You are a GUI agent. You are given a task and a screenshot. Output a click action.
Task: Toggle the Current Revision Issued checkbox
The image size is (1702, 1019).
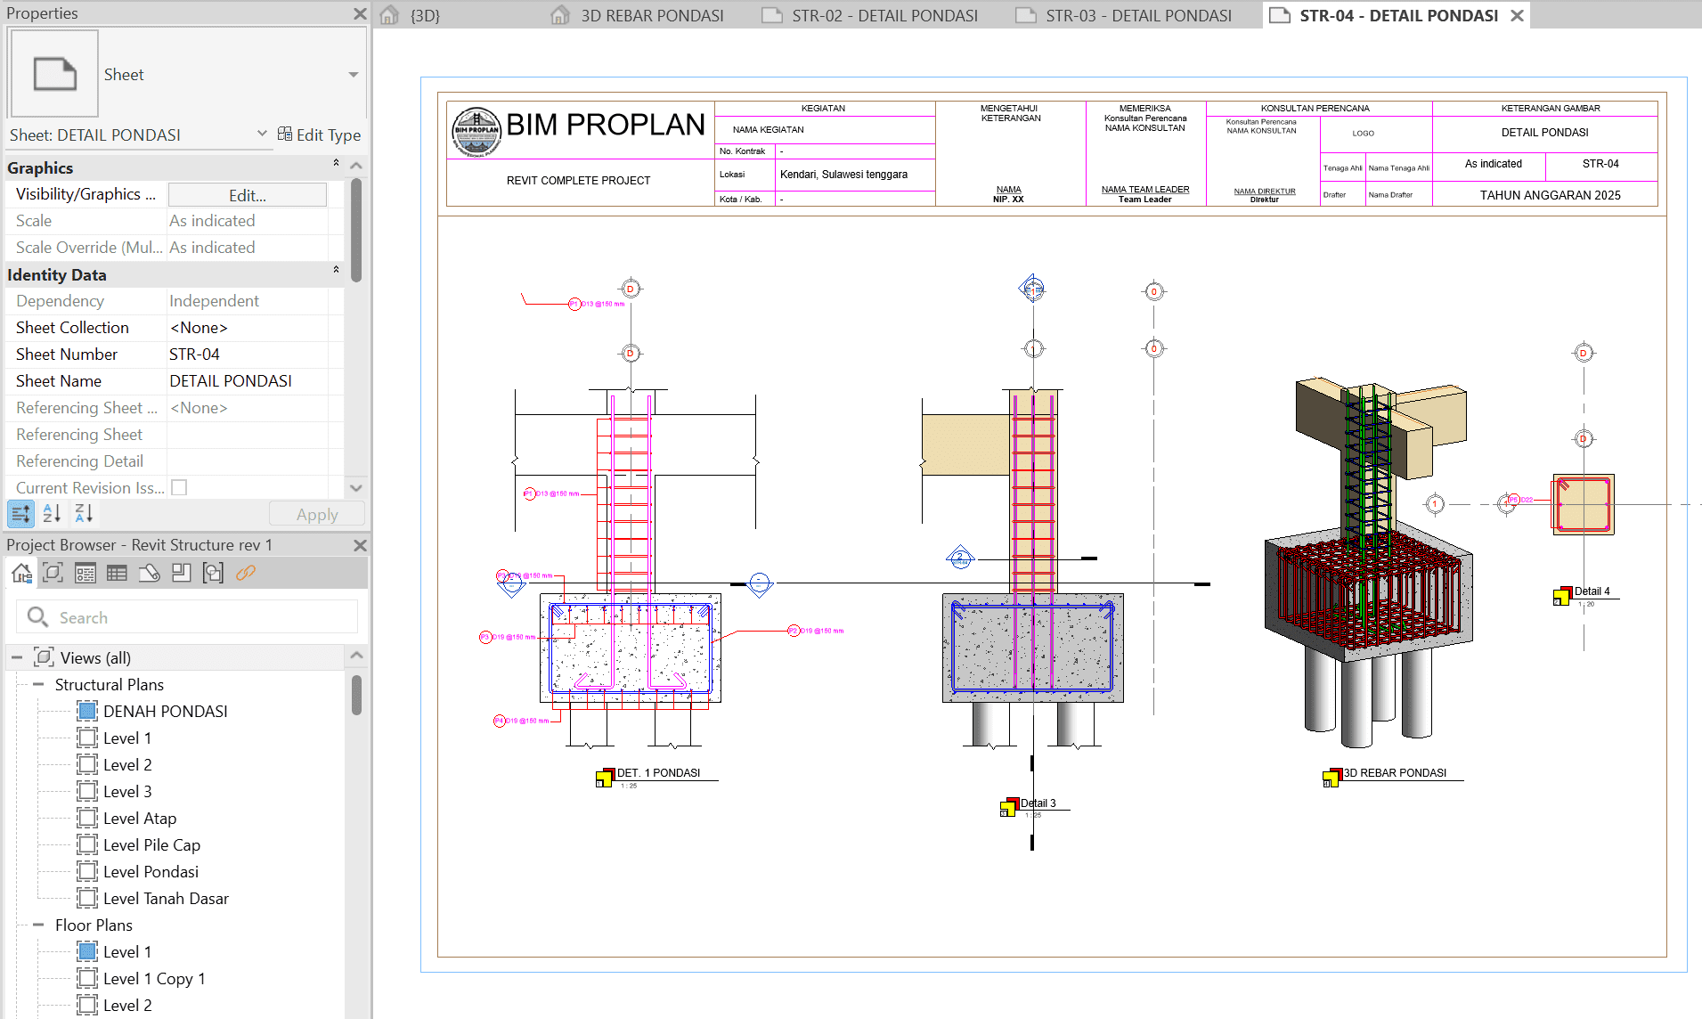click(x=179, y=487)
